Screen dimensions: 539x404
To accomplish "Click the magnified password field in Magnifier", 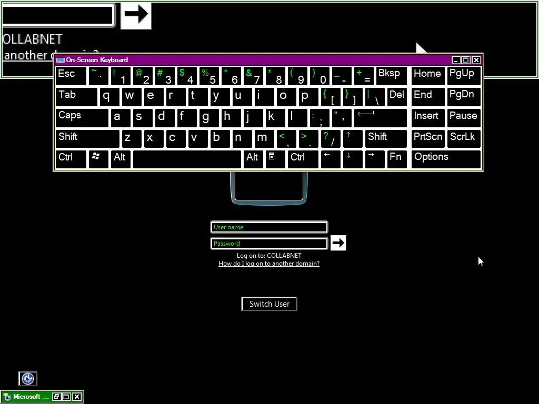I will pos(58,15).
